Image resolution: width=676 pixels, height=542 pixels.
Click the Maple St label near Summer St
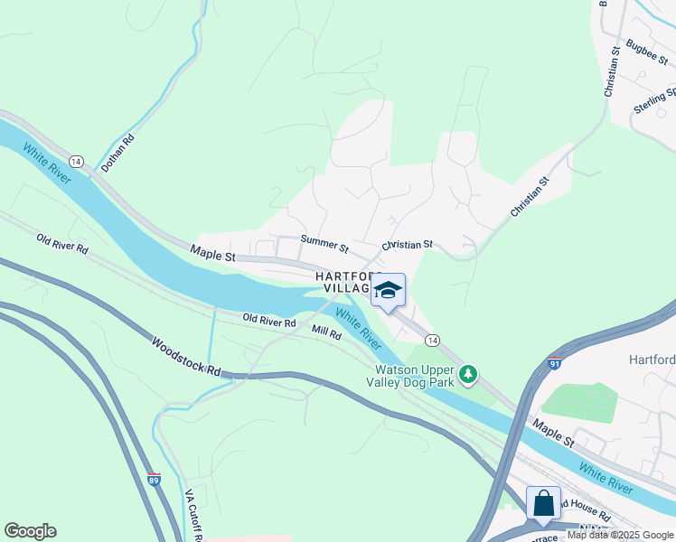point(212,253)
